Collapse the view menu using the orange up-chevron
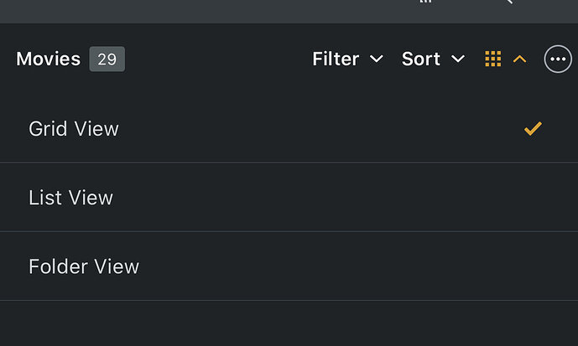Screen dimensions: 578x346 pos(520,59)
